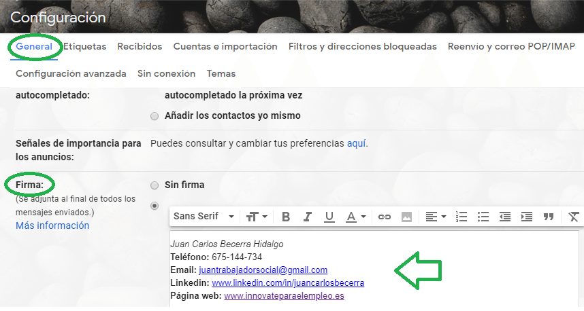This screenshot has height=311, width=584.
Task: Open the text color picker
Action: (355, 217)
